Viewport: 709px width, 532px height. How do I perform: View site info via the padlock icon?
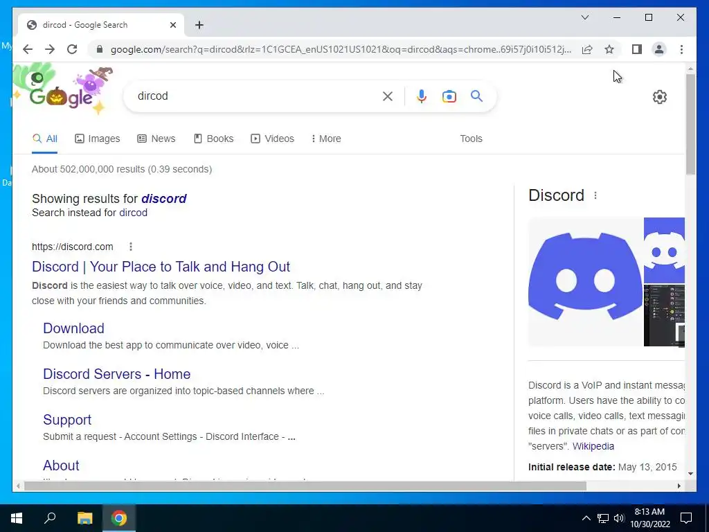click(100, 49)
